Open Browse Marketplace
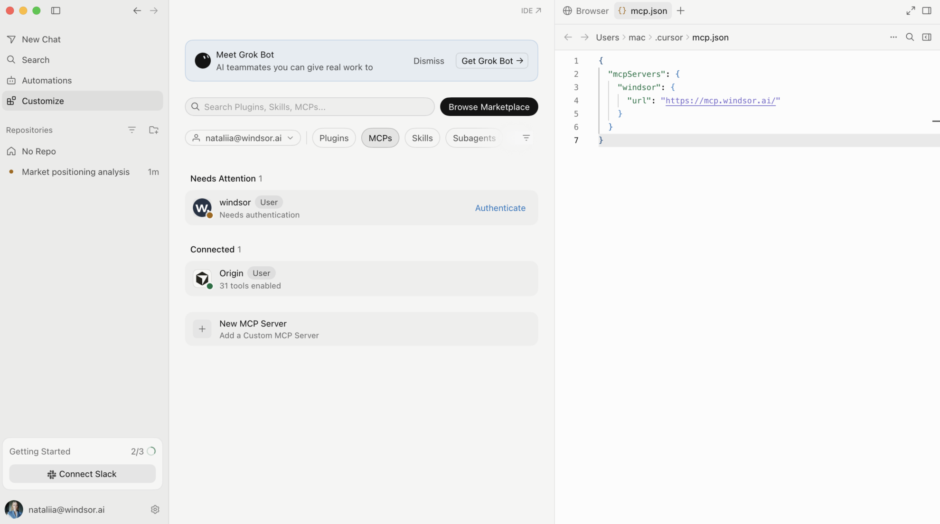The width and height of the screenshot is (940, 524). click(489, 107)
